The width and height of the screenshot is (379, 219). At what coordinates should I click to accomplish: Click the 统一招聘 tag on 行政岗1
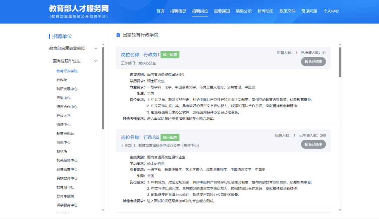170,55
